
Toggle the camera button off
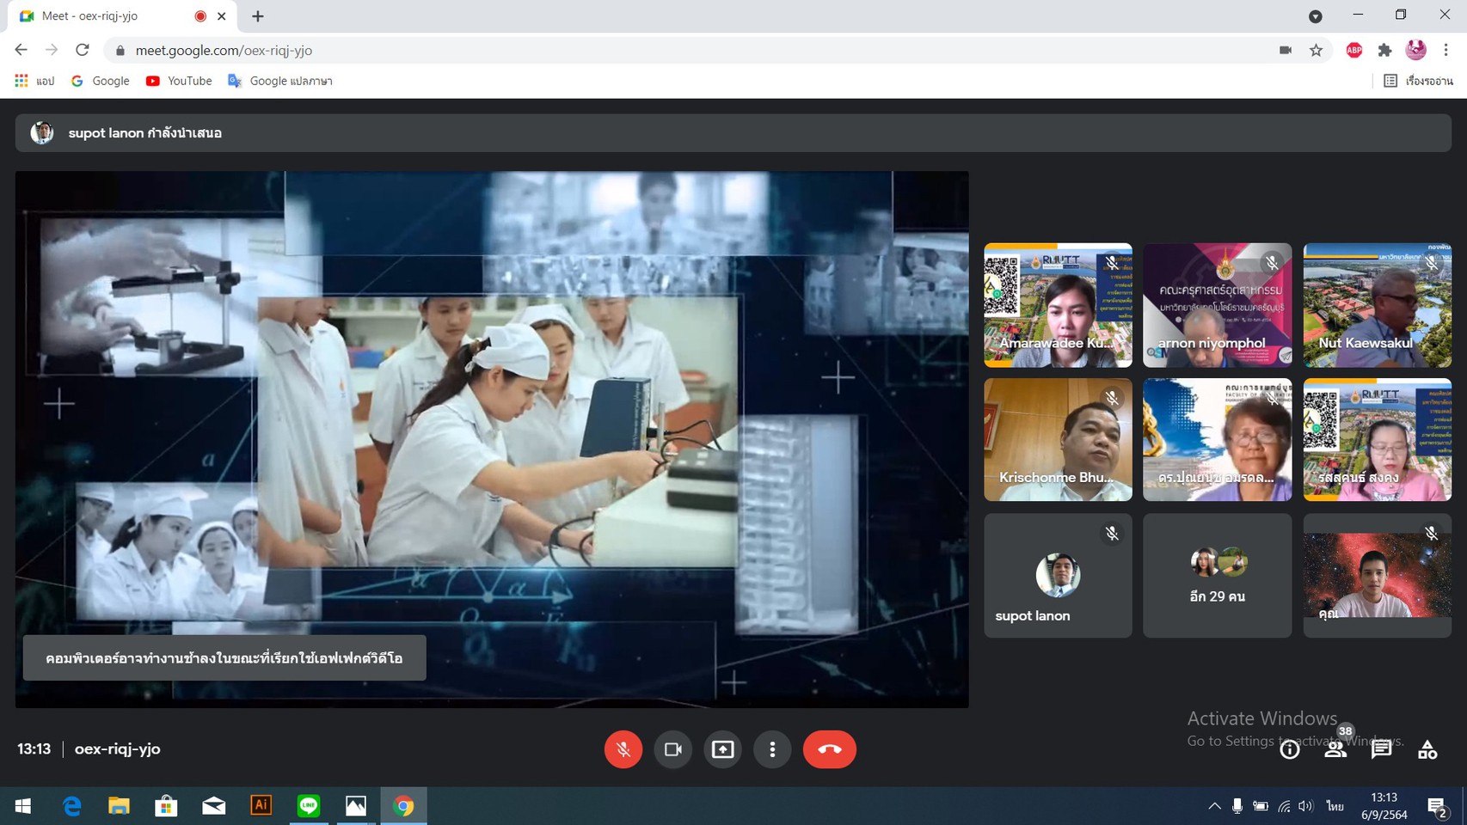click(672, 749)
